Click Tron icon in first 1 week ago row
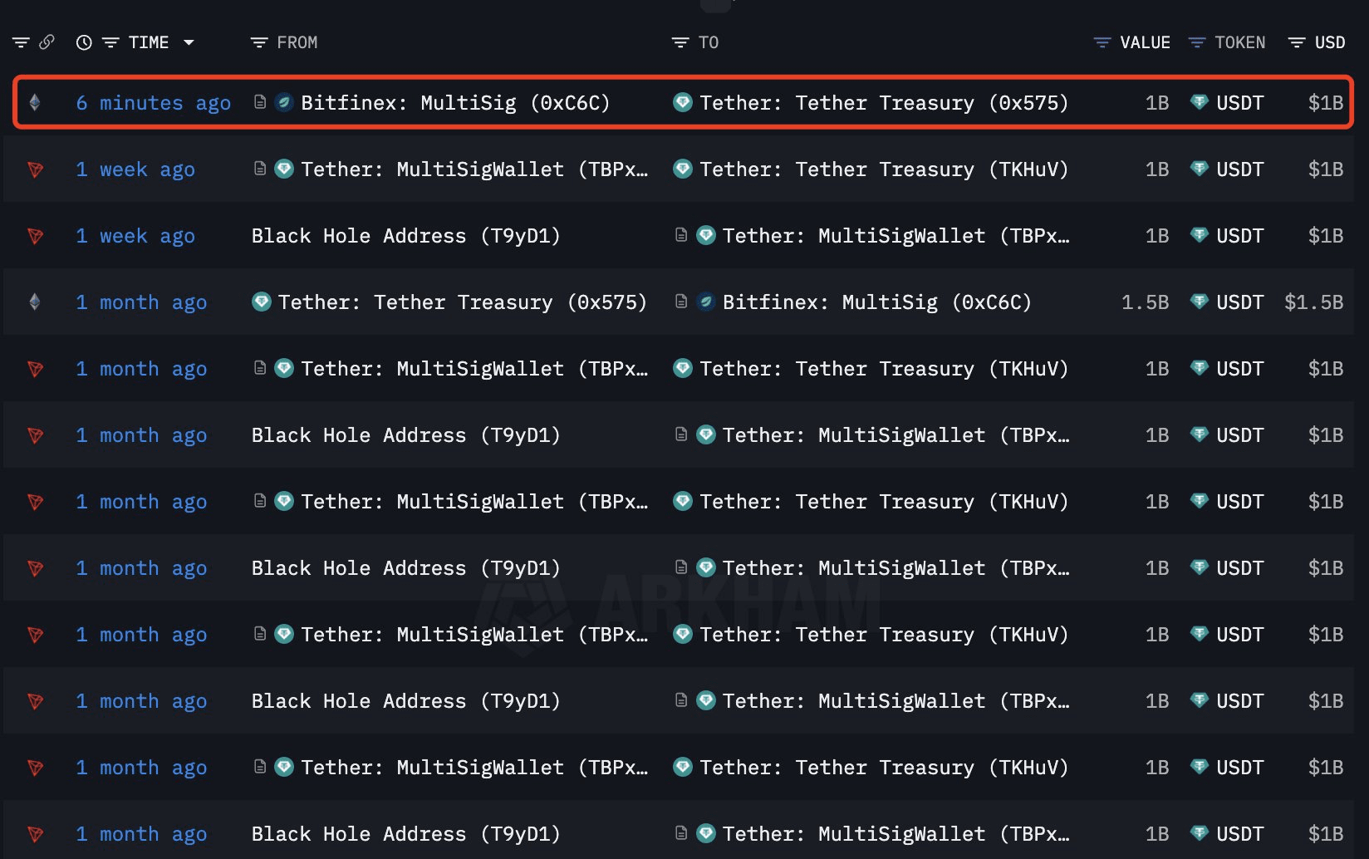 (x=35, y=169)
